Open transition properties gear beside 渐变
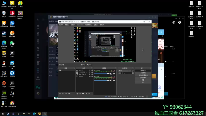Image resolution: width=206 pixels, height=116 pixels. coord(133,71)
